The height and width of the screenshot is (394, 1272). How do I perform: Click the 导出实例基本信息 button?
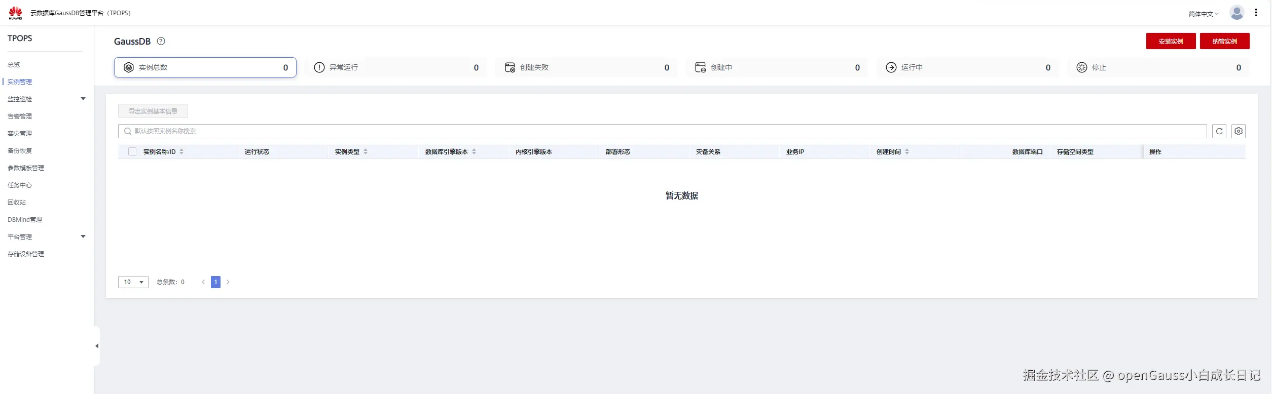click(153, 111)
